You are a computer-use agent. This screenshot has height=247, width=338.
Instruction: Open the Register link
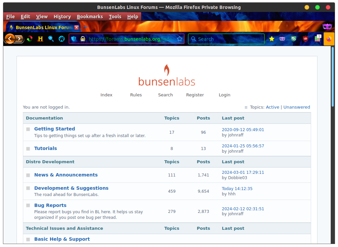pos(195,95)
